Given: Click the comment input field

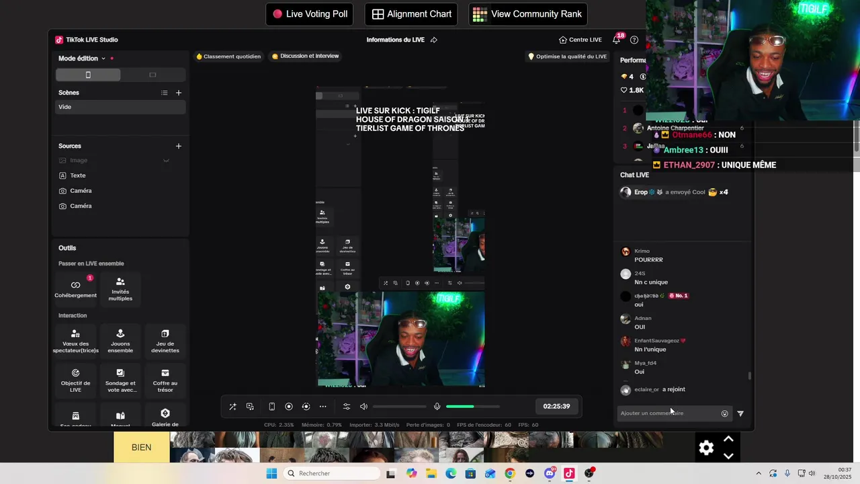Looking at the screenshot, I should 667,413.
